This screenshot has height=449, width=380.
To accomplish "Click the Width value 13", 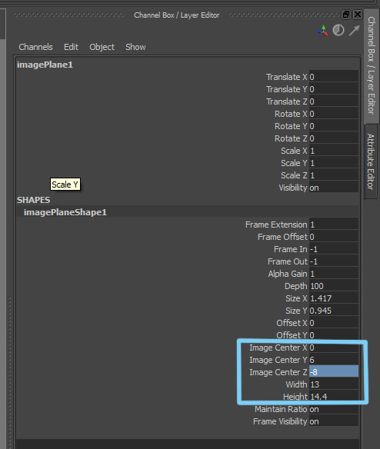I will pyautogui.click(x=334, y=384).
